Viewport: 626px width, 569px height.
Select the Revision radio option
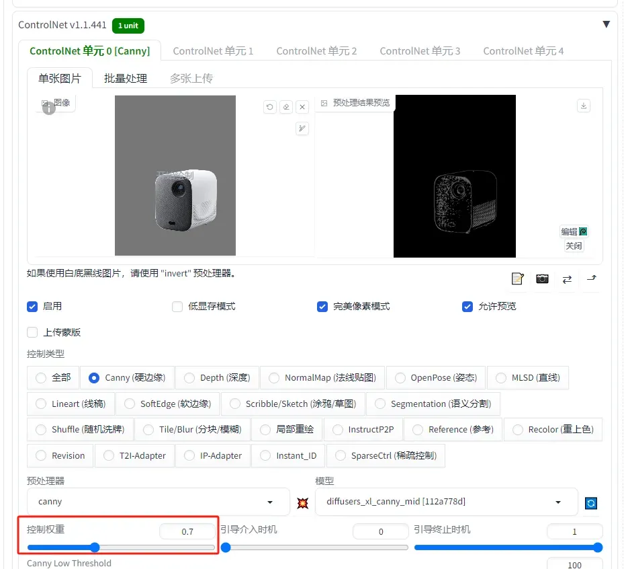60,456
